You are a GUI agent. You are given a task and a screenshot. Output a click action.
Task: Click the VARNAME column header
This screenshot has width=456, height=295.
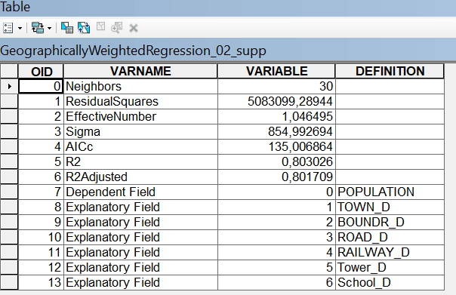point(140,72)
